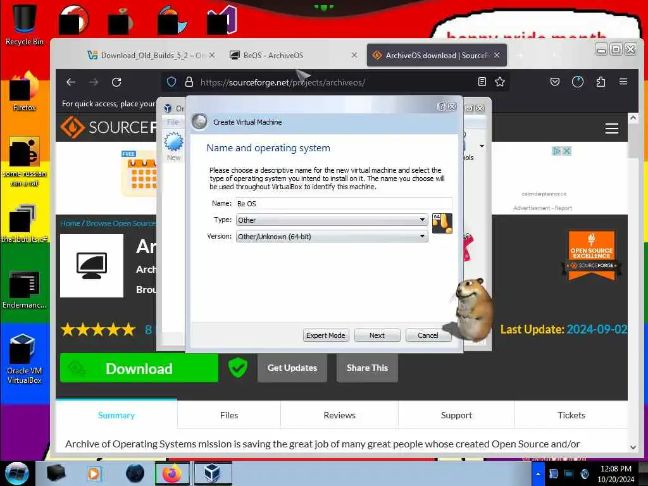
Task: Click the Get Updates button
Action: pos(292,368)
